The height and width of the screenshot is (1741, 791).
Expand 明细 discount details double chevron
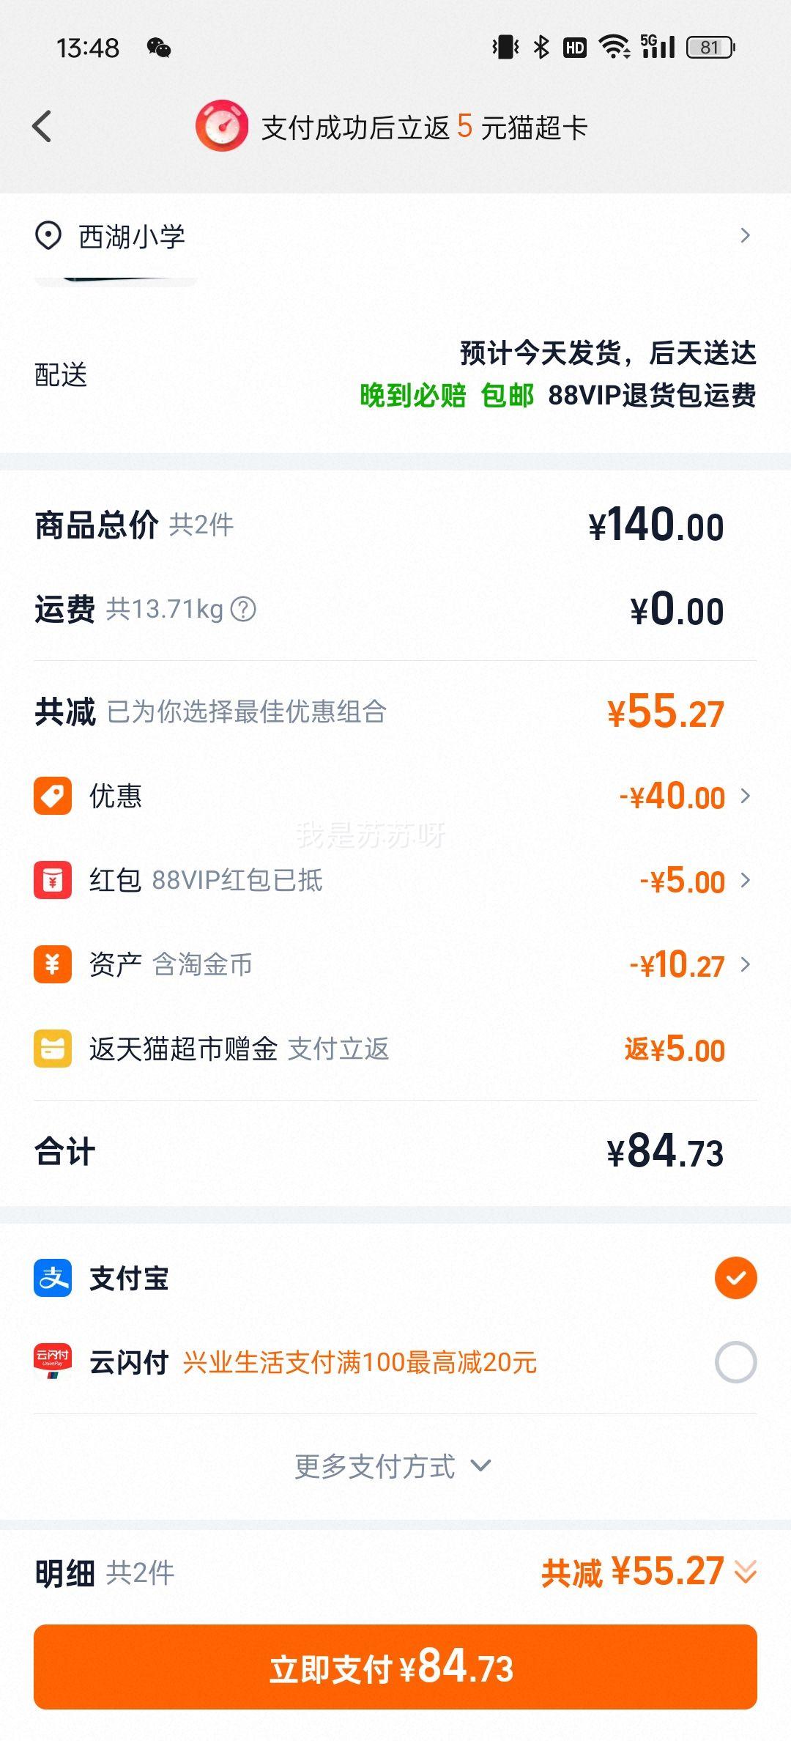746,1572
